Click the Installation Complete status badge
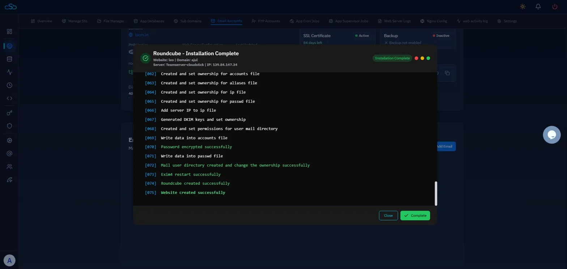 [x=392, y=58]
